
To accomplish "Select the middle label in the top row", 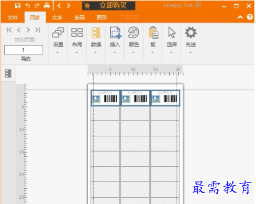I will [135, 98].
